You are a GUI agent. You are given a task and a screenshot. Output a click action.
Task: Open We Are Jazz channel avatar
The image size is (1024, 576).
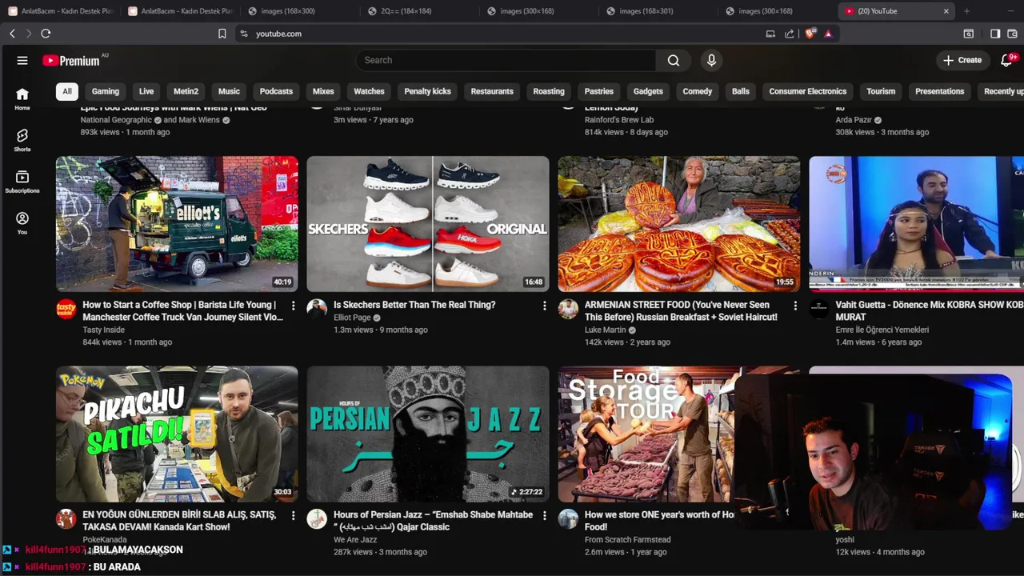(x=318, y=518)
